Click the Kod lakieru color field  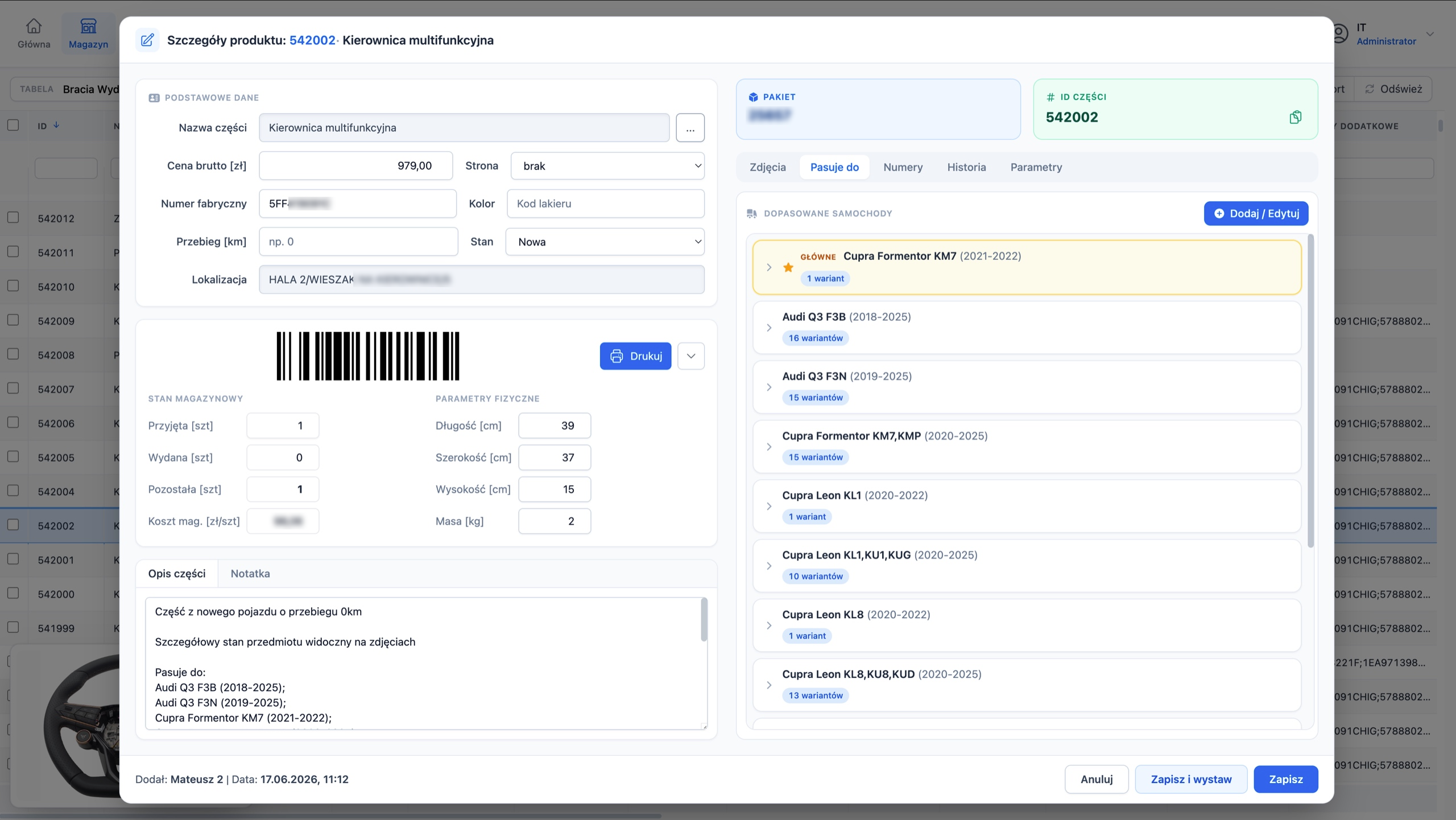point(606,204)
